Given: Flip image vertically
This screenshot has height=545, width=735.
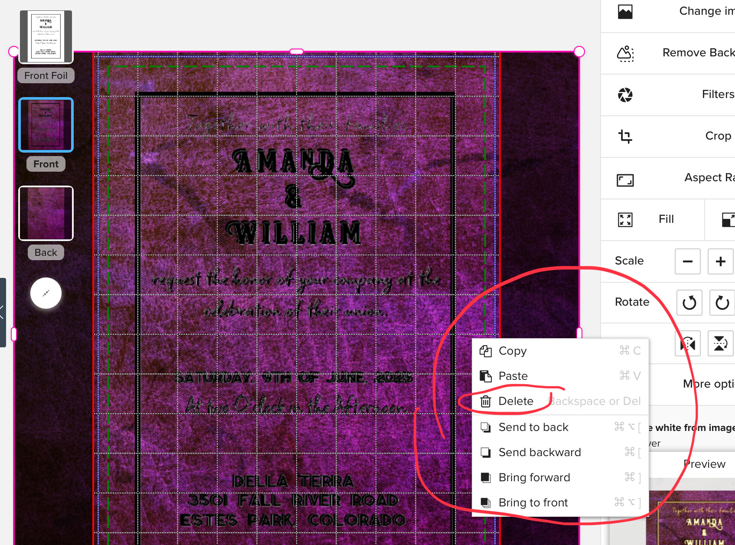Looking at the screenshot, I should pos(720,343).
